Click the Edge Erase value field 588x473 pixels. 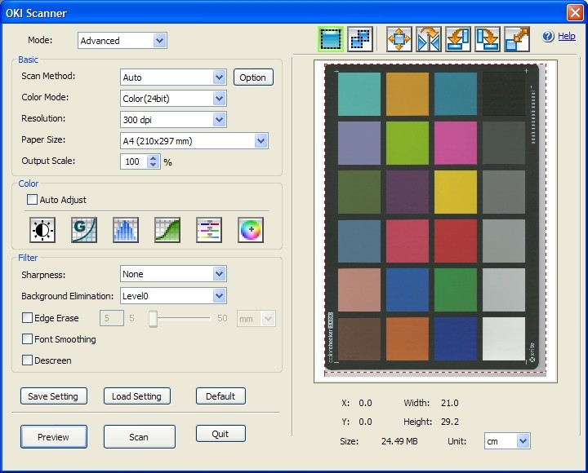[111, 318]
